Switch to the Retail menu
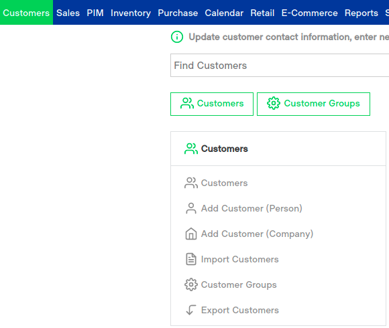The width and height of the screenshot is (389, 328). (262, 13)
